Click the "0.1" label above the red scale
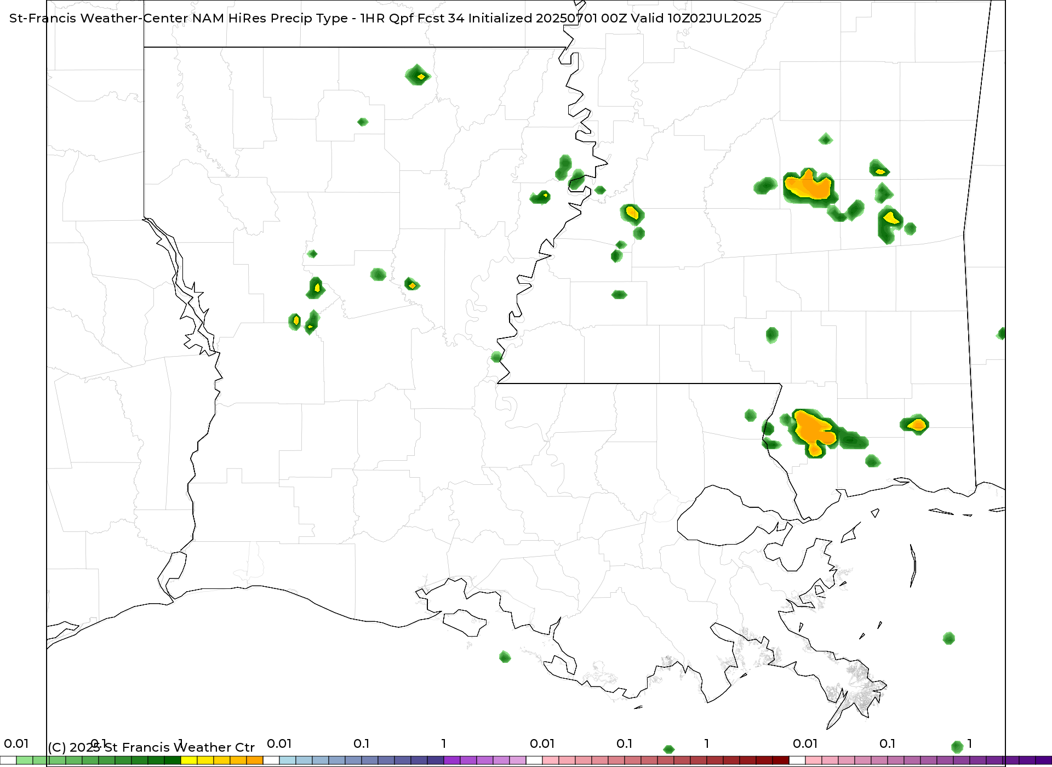 624,743
